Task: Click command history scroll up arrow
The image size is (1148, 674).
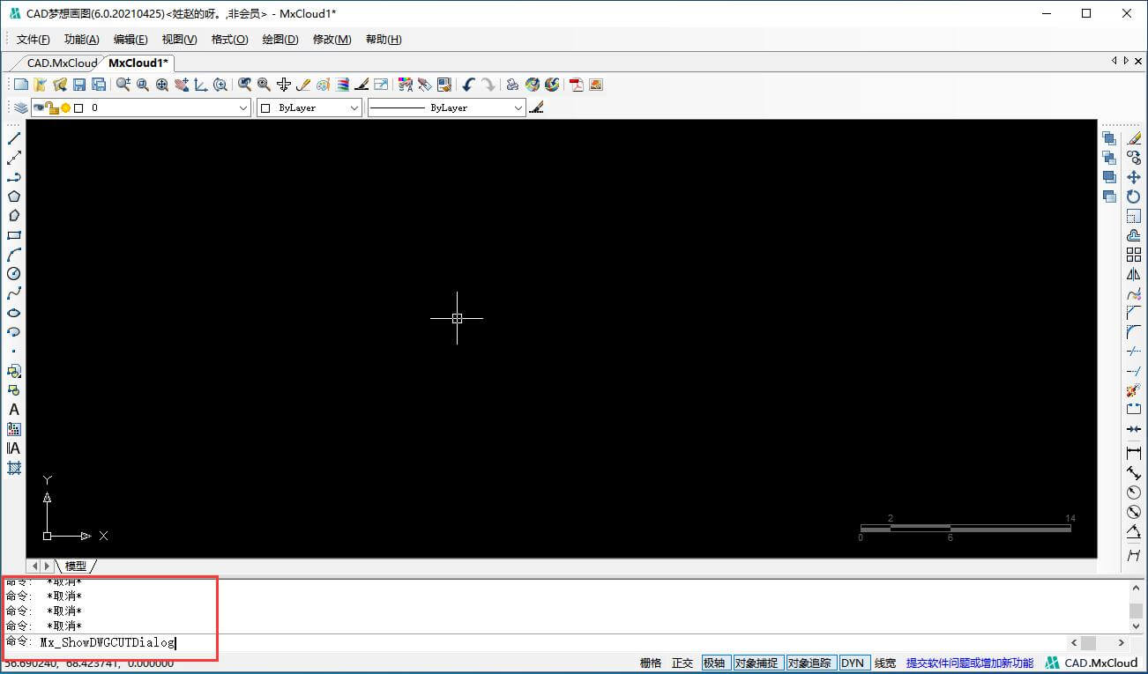Action: point(1137,587)
